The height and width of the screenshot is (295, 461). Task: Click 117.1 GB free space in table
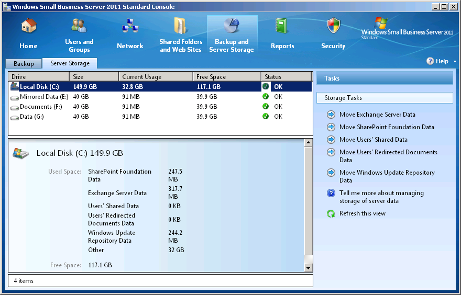[x=208, y=87]
